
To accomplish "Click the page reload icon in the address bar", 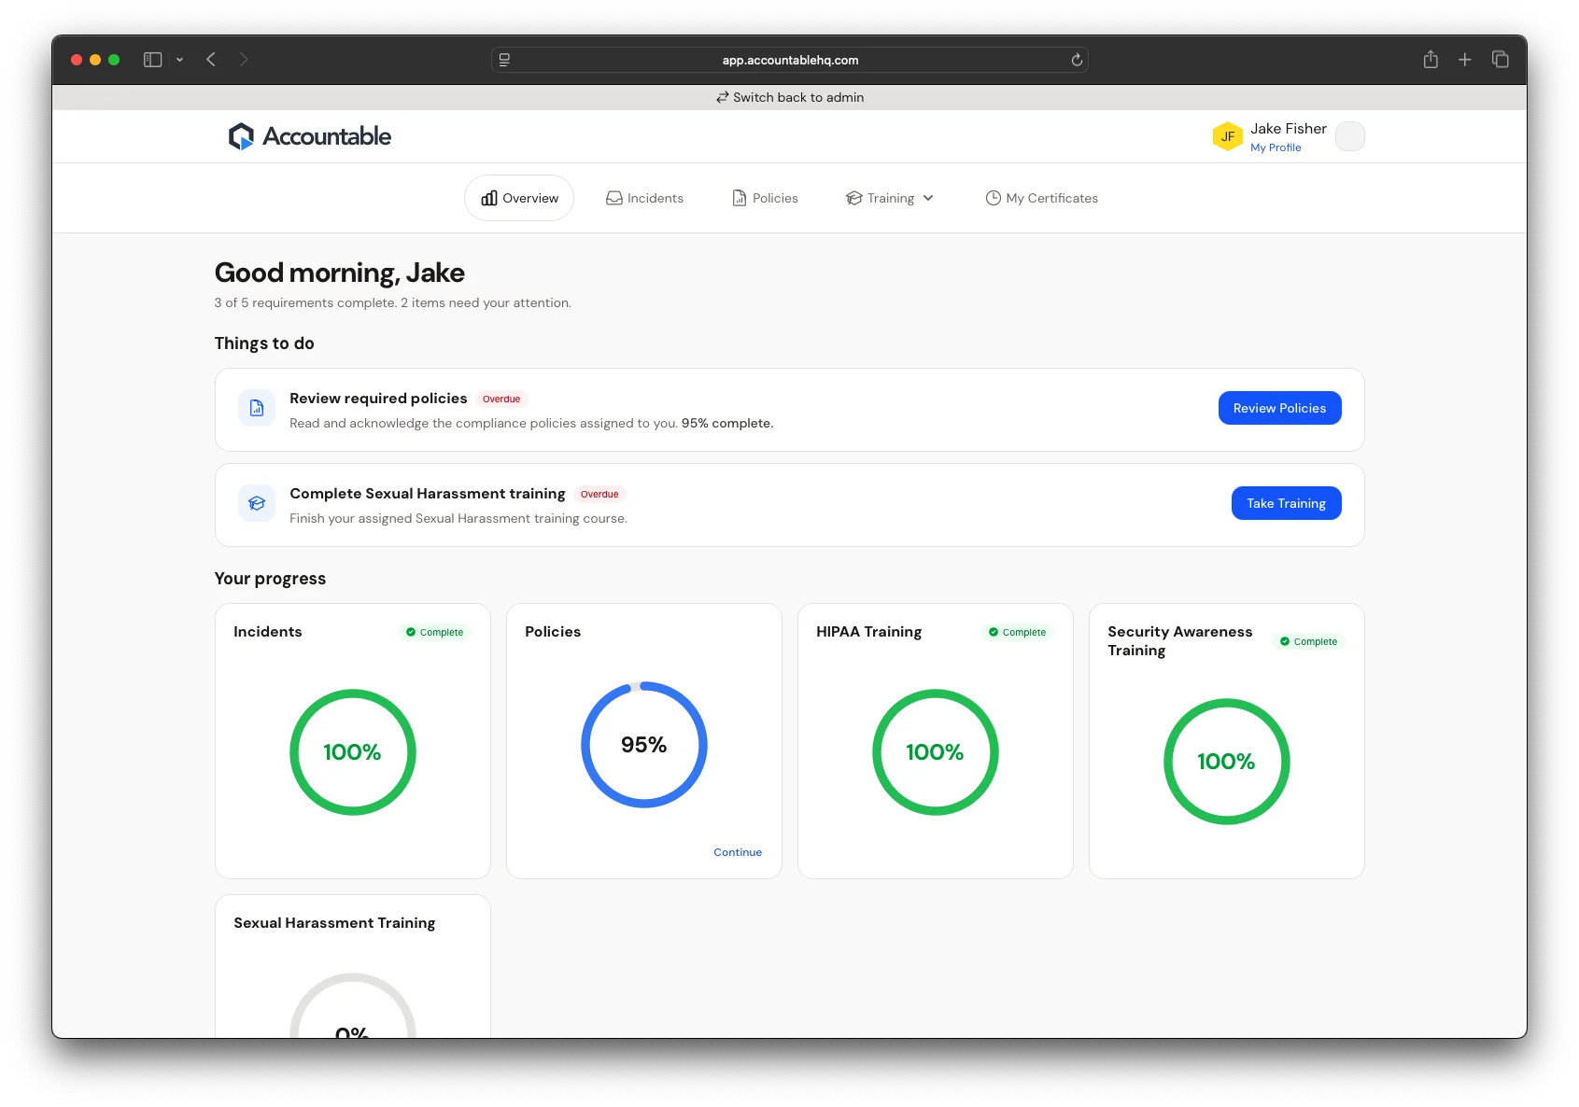I will click(1076, 59).
